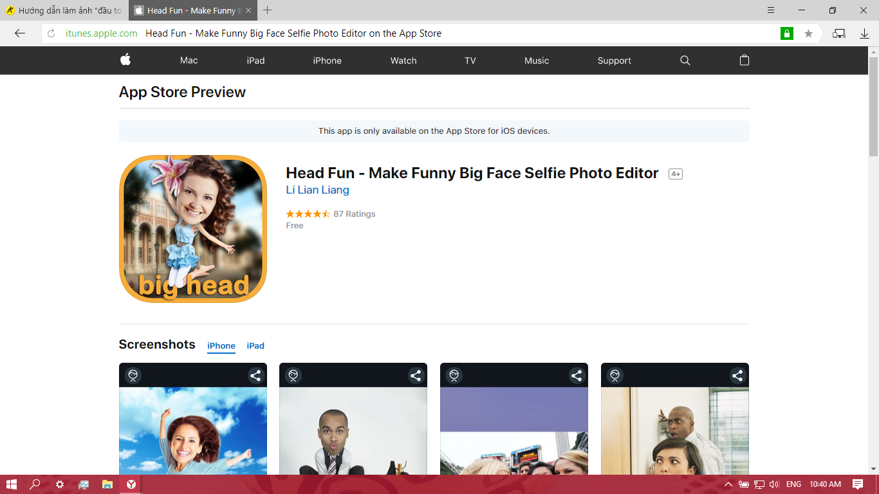This screenshot has height=494, width=879.
Task: Click the green secure padlock icon
Action: point(787,33)
